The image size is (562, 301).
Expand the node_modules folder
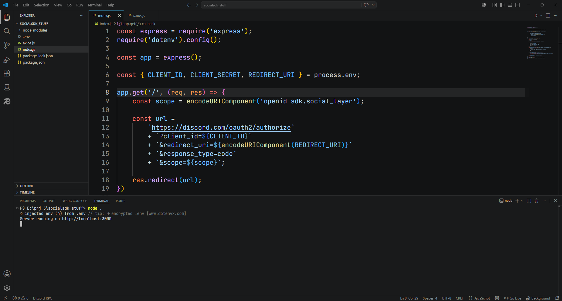click(x=51, y=30)
